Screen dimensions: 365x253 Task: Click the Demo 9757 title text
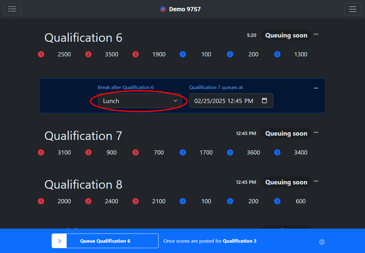point(185,9)
